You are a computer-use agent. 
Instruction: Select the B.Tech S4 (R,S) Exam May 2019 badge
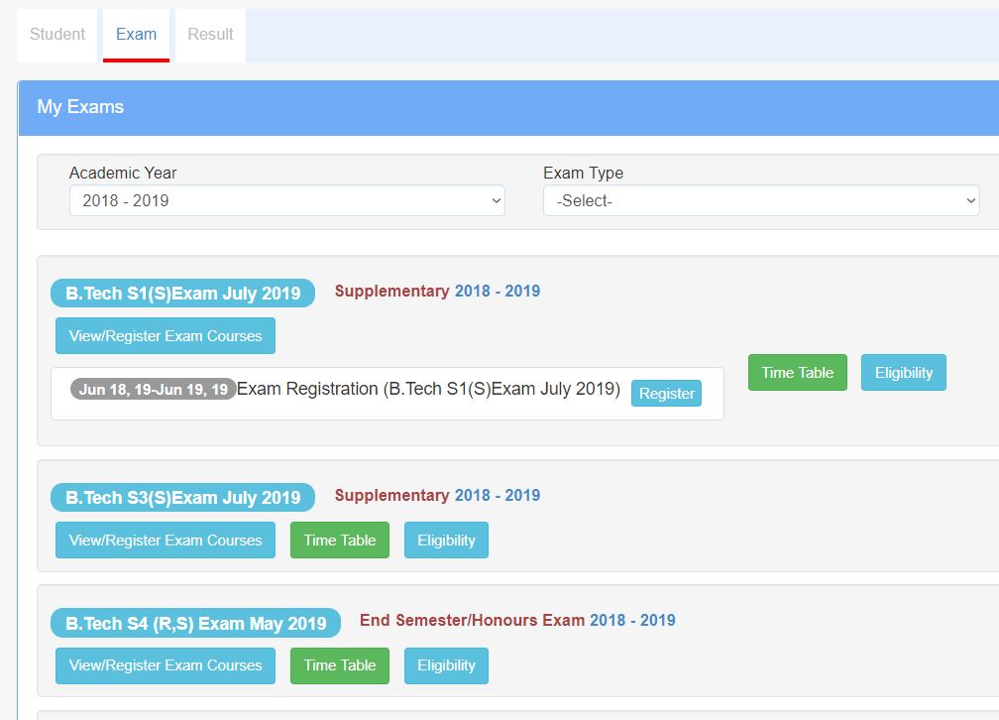tap(194, 623)
